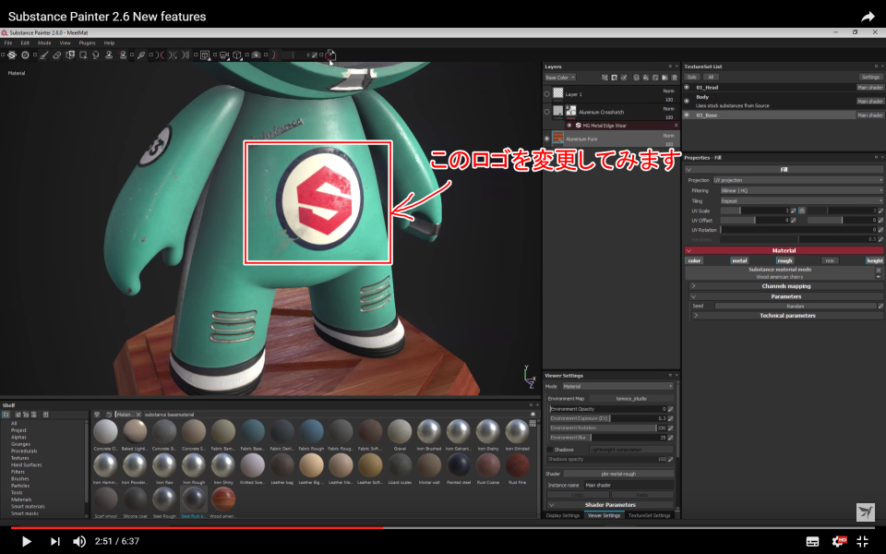886x554 pixels.
Task: Toggle the height material channel
Action: point(875,260)
